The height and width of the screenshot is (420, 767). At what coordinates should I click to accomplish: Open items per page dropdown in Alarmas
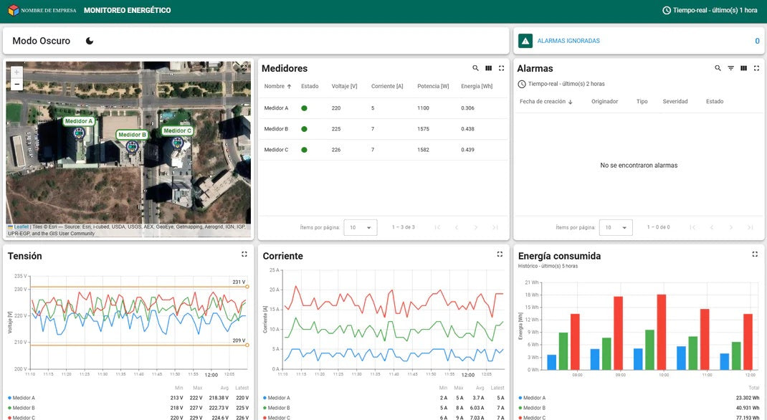click(615, 227)
